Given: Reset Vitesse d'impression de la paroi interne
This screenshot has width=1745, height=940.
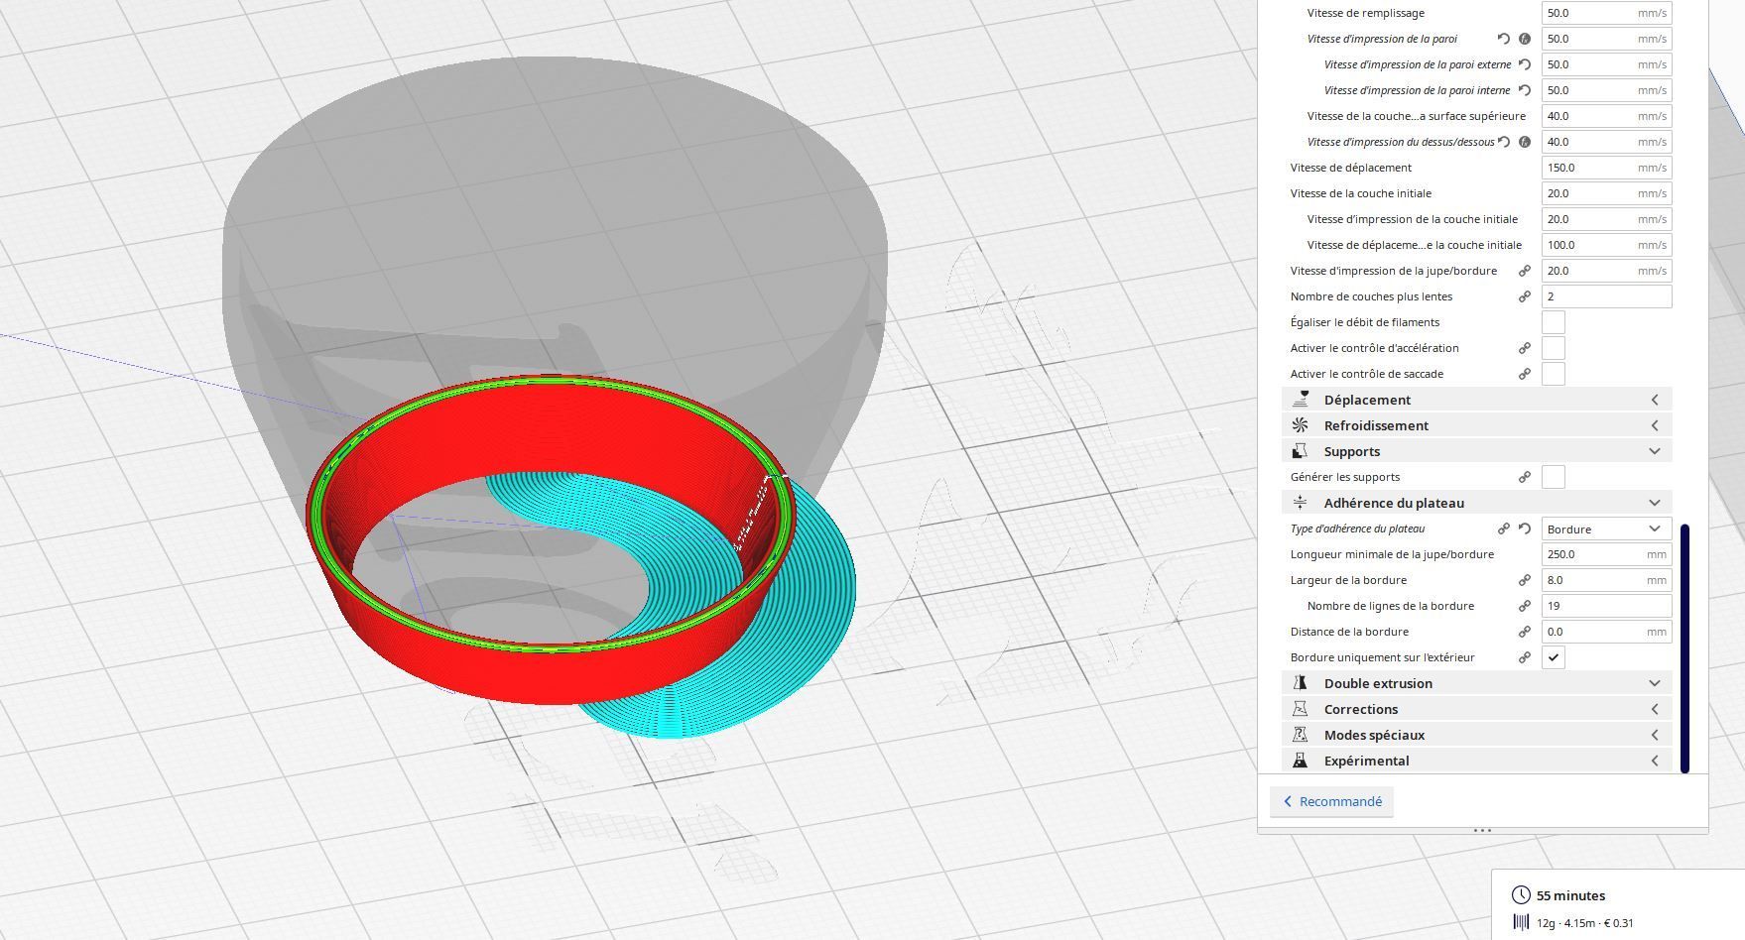Looking at the screenshot, I should click(x=1525, y=90).
